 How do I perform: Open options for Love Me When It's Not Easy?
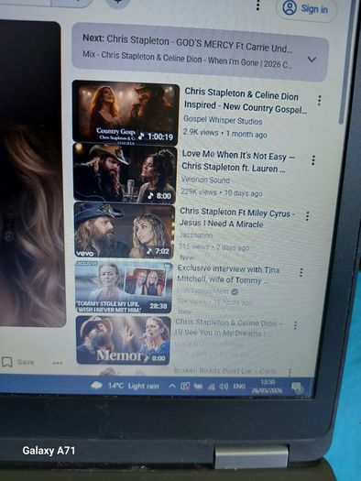(313, 160)
